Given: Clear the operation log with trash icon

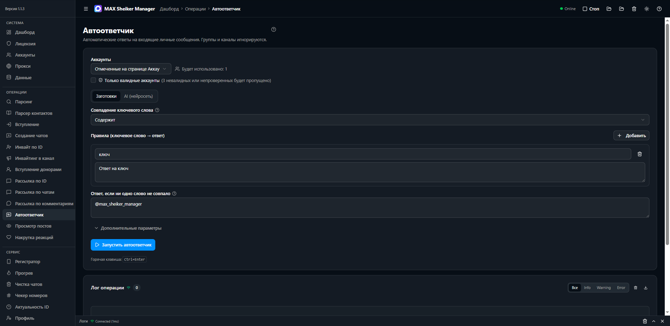Looking at the screenshot, I should pos(635,288).
